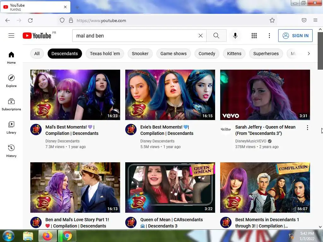Click the magnifier search button
323x242 pixels.
(216, 36)
